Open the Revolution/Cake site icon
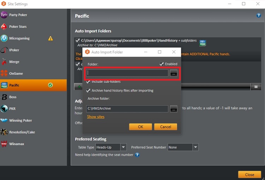The image size is (265, 180). [x=4, y=132]
